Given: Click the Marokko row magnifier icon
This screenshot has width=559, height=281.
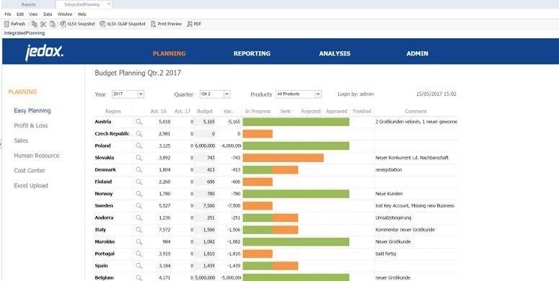Looking at the screenshot, I should (x=138, y=242).
